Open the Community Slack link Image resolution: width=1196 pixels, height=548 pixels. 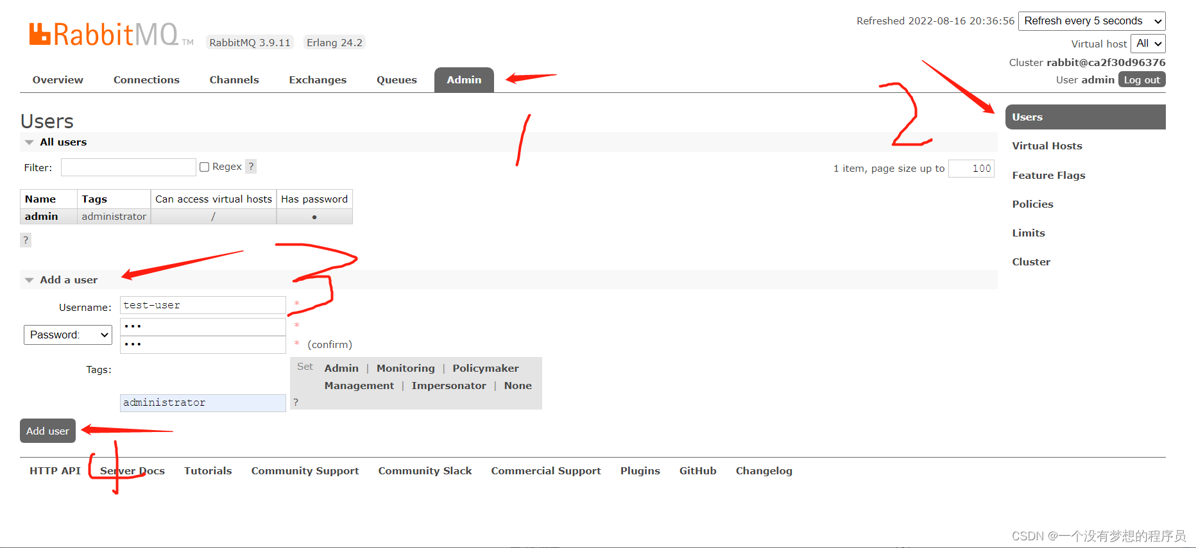(425, 471)
